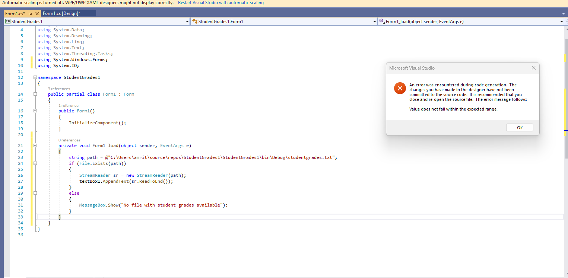Click the red error icon in the dialog
The image size is (568, 278).
tap(400, 88)
